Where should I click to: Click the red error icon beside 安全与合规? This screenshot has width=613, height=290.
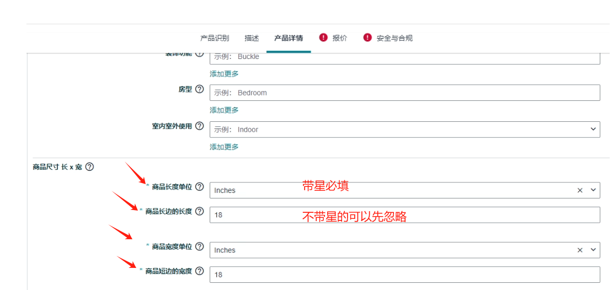click(x=367, y=37)
